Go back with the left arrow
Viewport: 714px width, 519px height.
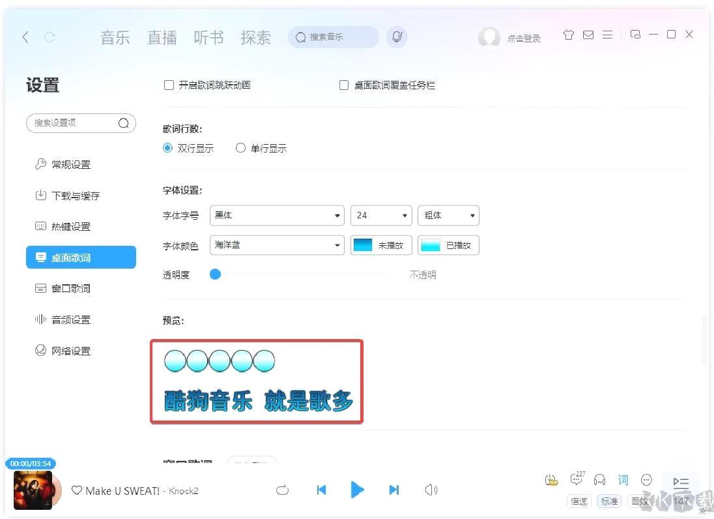(25, 37)
